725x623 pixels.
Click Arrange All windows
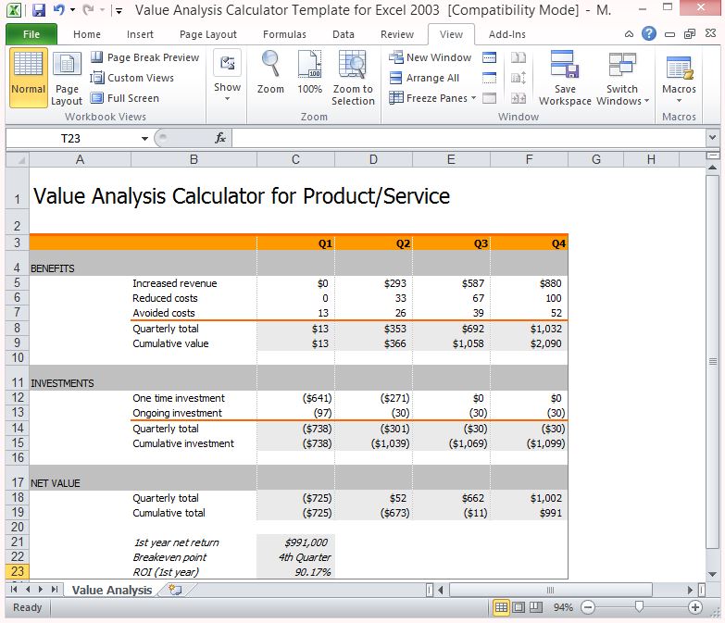tap(424, 78)
